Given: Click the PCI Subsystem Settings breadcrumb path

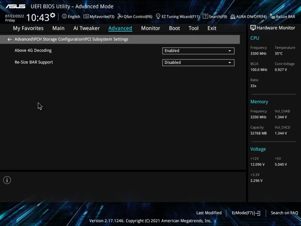Looking at the screenshot, I should point(71,39).
